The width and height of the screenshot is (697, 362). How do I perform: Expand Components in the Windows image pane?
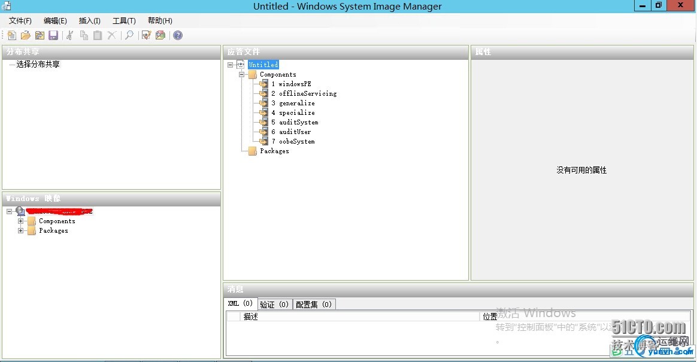20,221
